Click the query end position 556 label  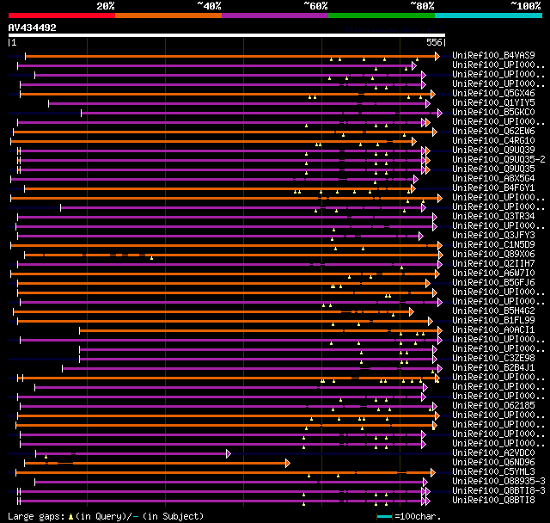[x=434, y=42]
